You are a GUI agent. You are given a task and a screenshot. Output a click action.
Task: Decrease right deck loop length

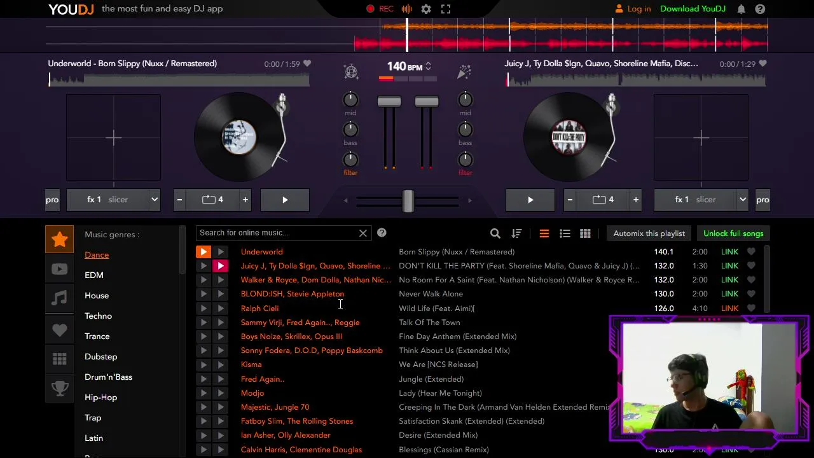tap(570, 200)
